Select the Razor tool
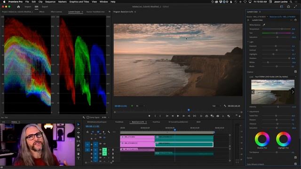The width and height of the screenshot is (301, 169). (79, 137)
